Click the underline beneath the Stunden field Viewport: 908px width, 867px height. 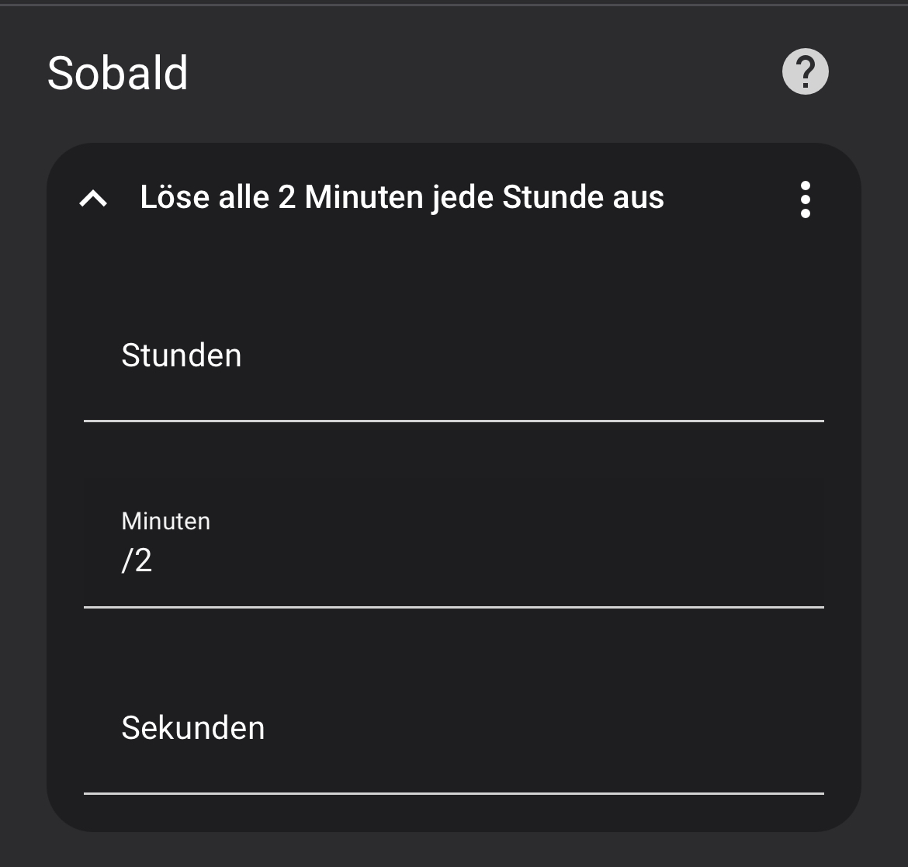click(453, 421)
